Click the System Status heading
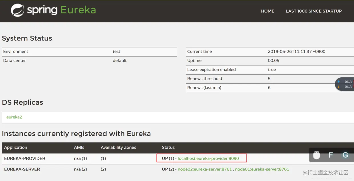 (27, 38)
